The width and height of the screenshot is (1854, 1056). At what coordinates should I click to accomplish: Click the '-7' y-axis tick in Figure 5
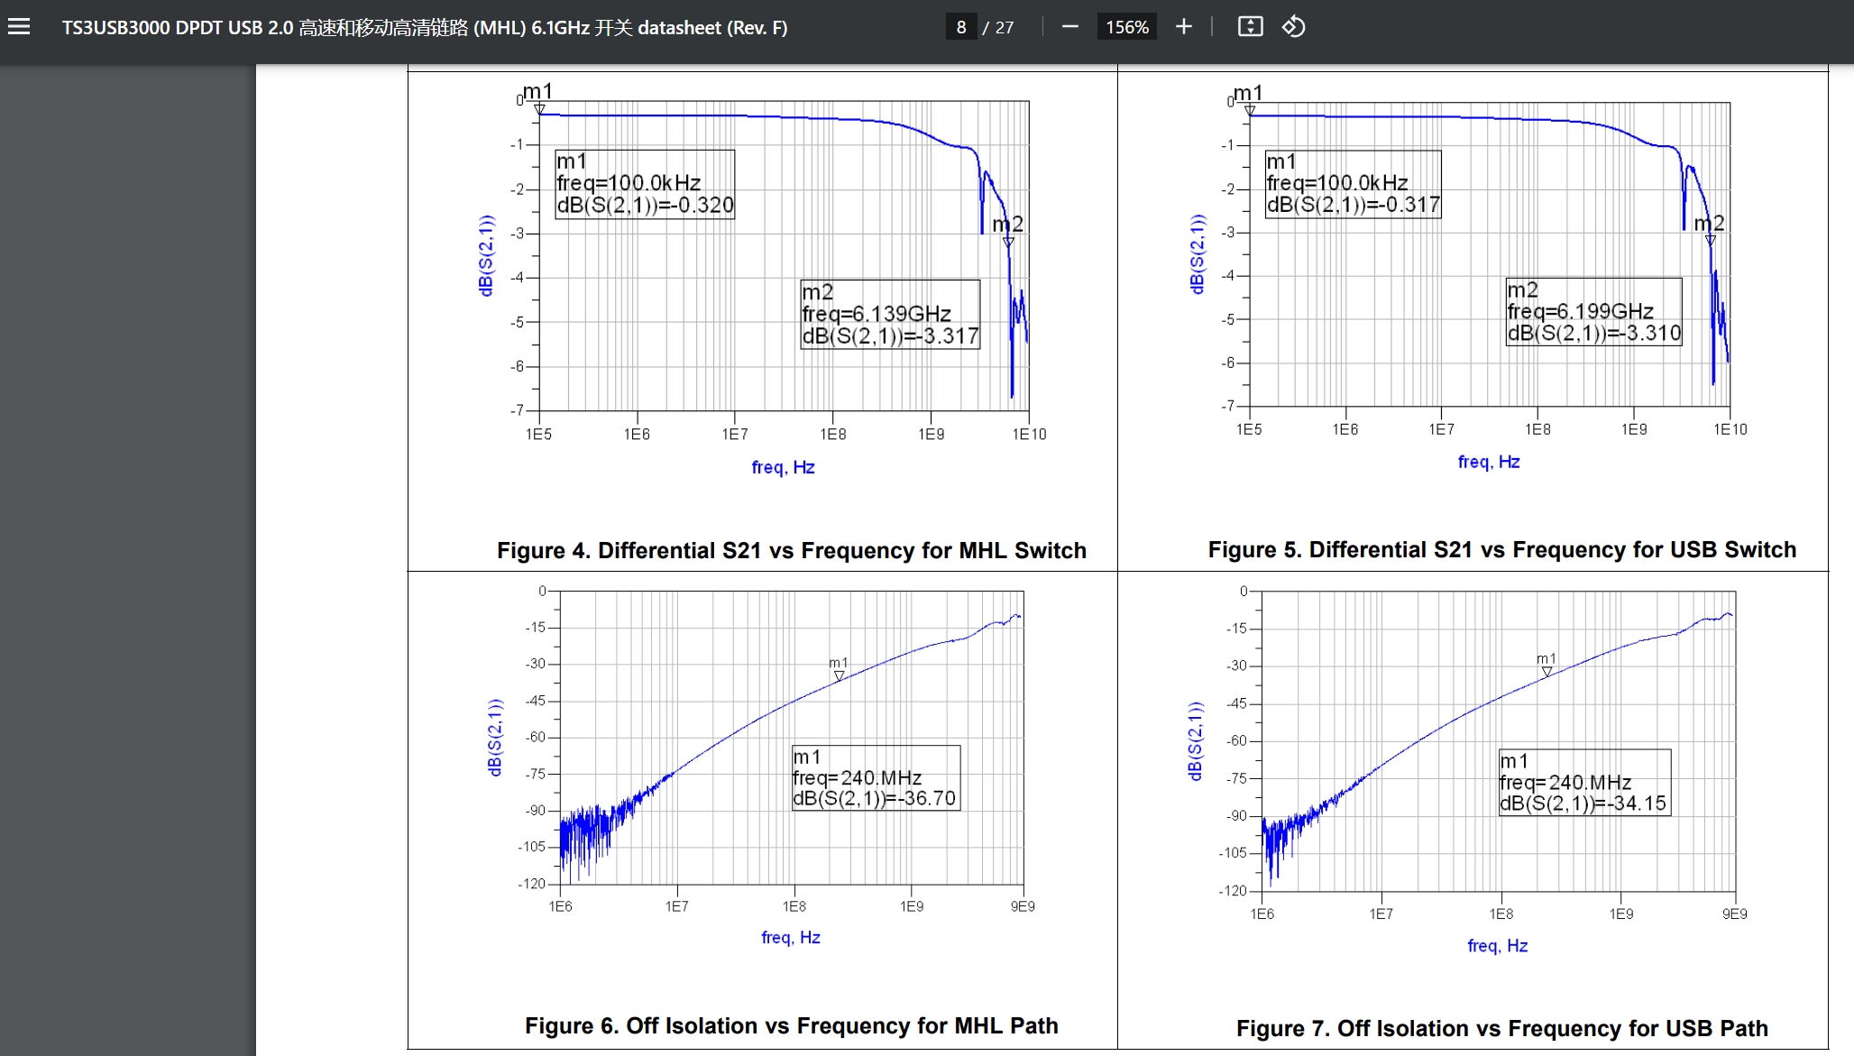[1228, 406]
